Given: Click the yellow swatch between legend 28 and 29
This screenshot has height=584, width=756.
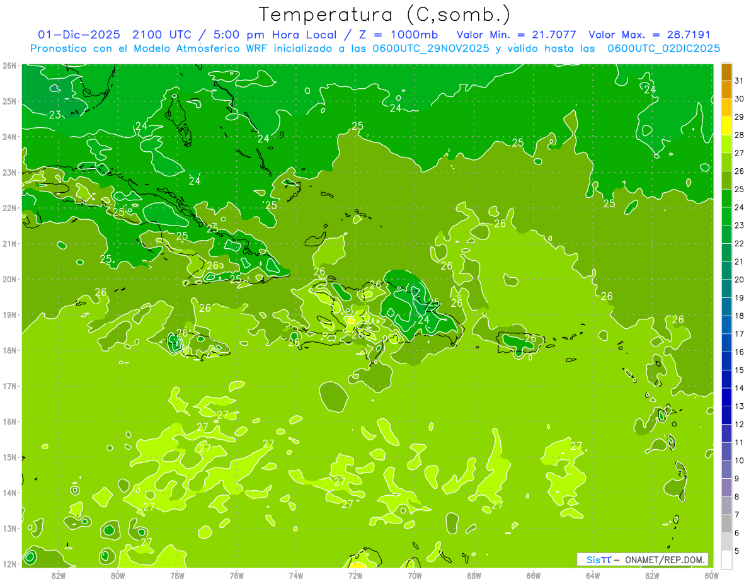Looking at the screenshot, I should 726,126.
